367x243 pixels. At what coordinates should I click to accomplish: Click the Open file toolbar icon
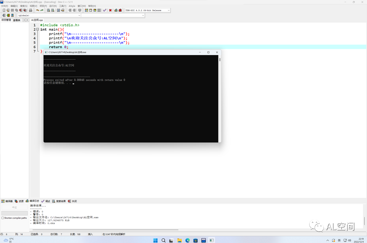(8, 10)
